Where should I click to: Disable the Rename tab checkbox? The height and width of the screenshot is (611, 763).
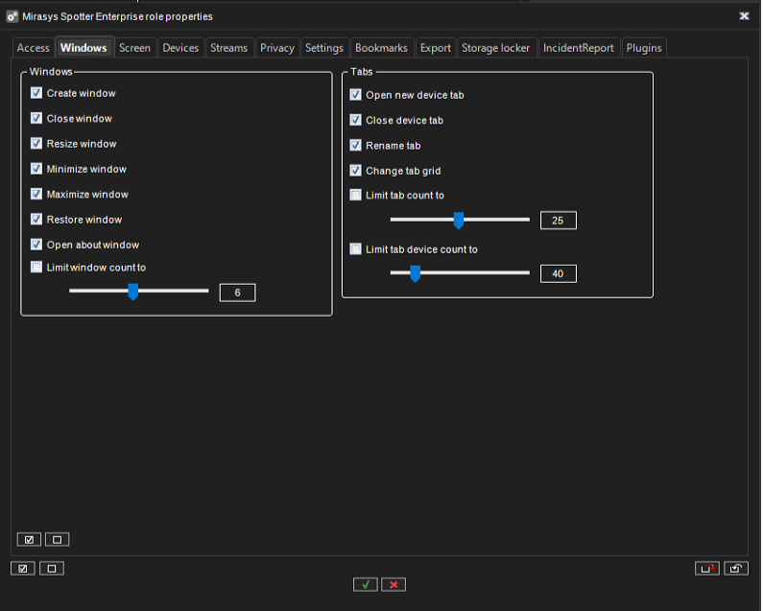(x=356, y=146)
